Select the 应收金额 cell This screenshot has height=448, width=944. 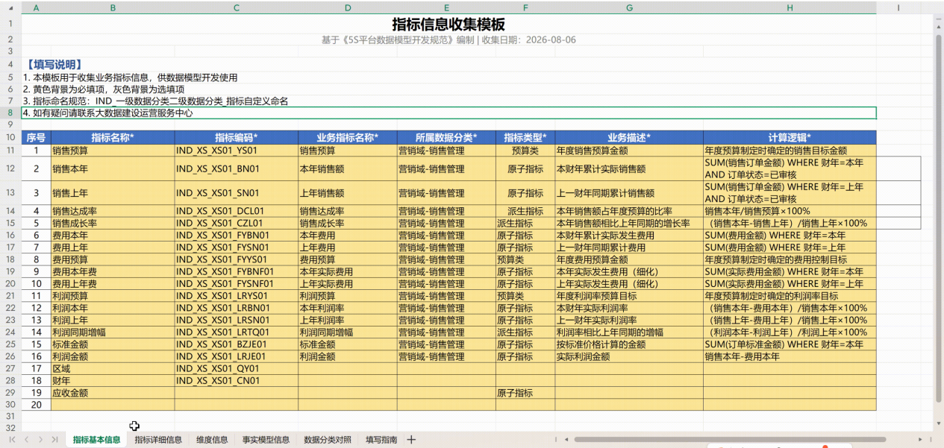(113, 393)
